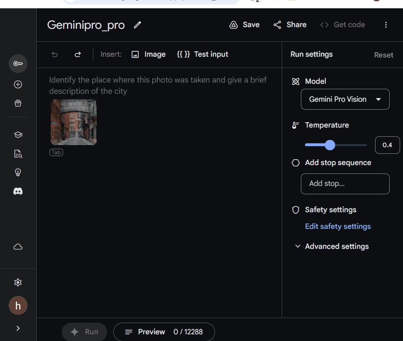Viewport: 403px width, 341px height.
Task: Insert a Test input variable
Action: click(203, 55)
